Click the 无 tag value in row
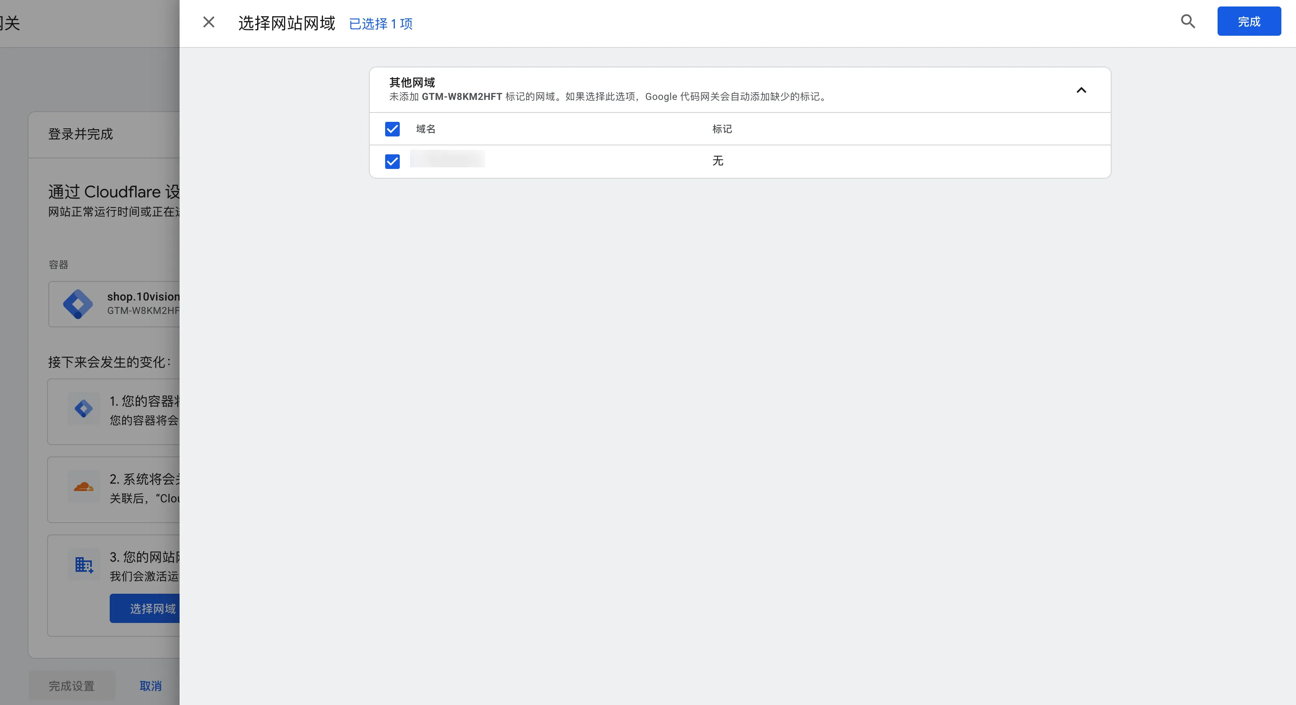Image resolution: width=1296 pixels, height=705 pixels. click(x=717, y=161)
